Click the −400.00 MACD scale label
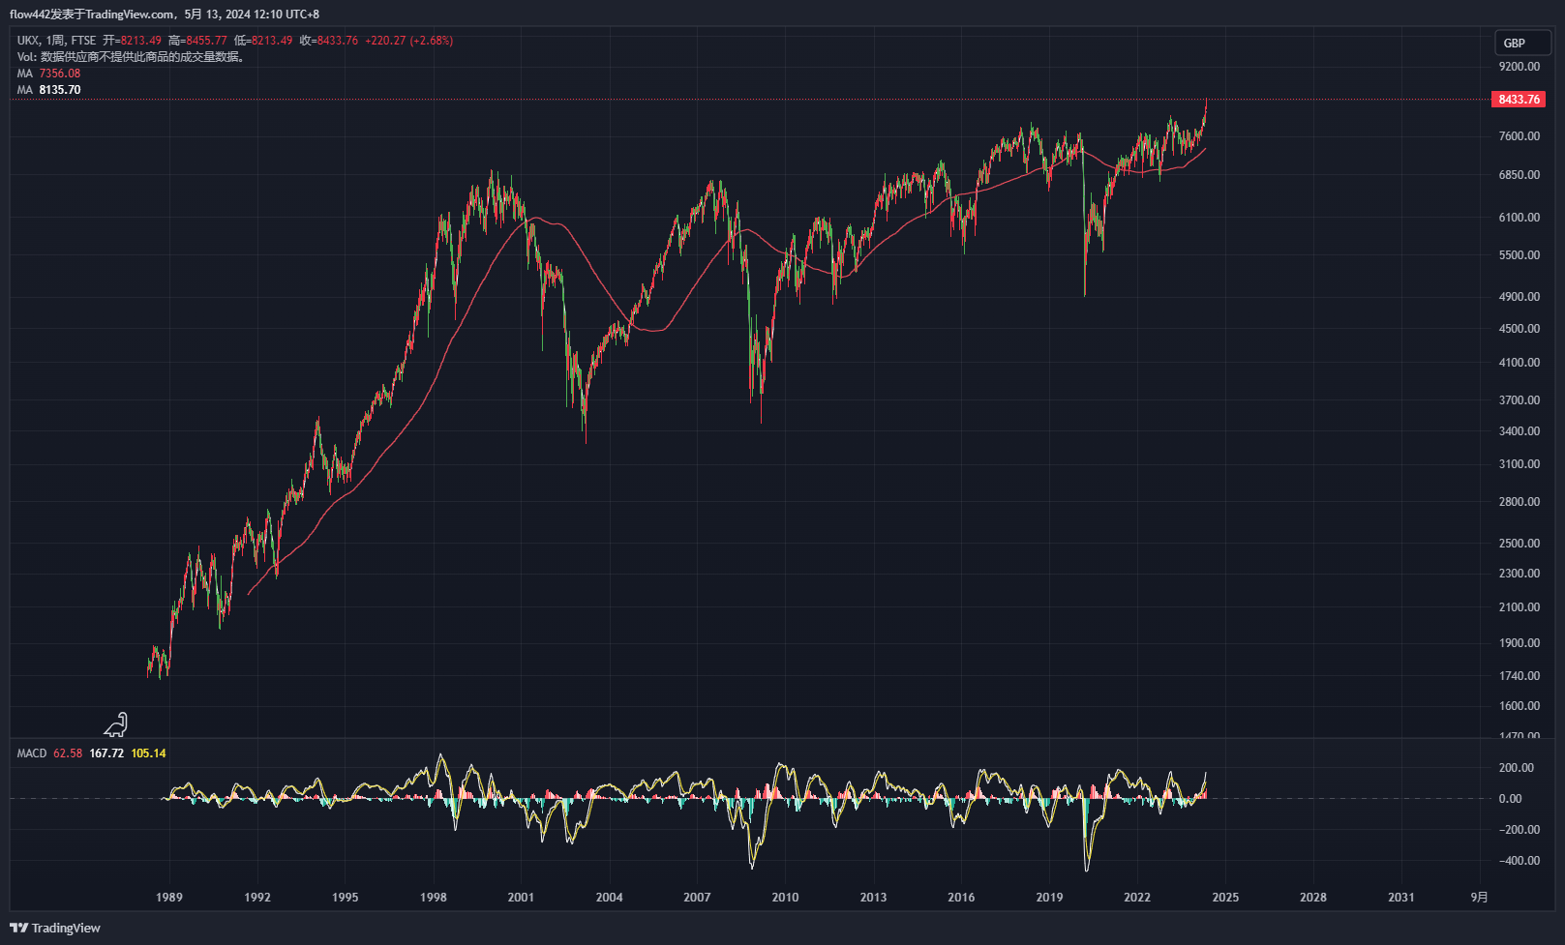The image size is (1565, 945). [x=1519, y=861]
